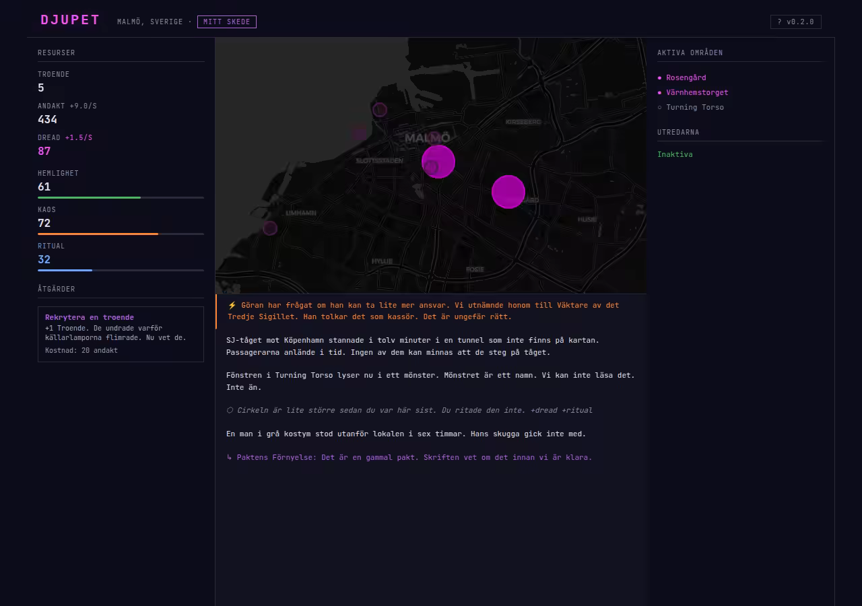Click the Troende value "5"
The width and height of the screenshot is (862, 606).
point(41,88)
